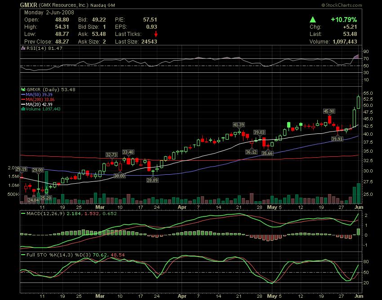Click the red MA(200) legend line

click(x=23, y=100)
